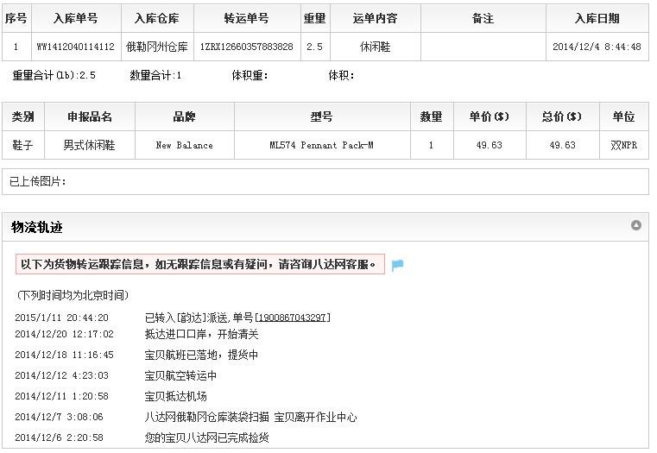657x453 pixels.
Task: Click the 申报品名 column header
Action: (x=90, y=116)
